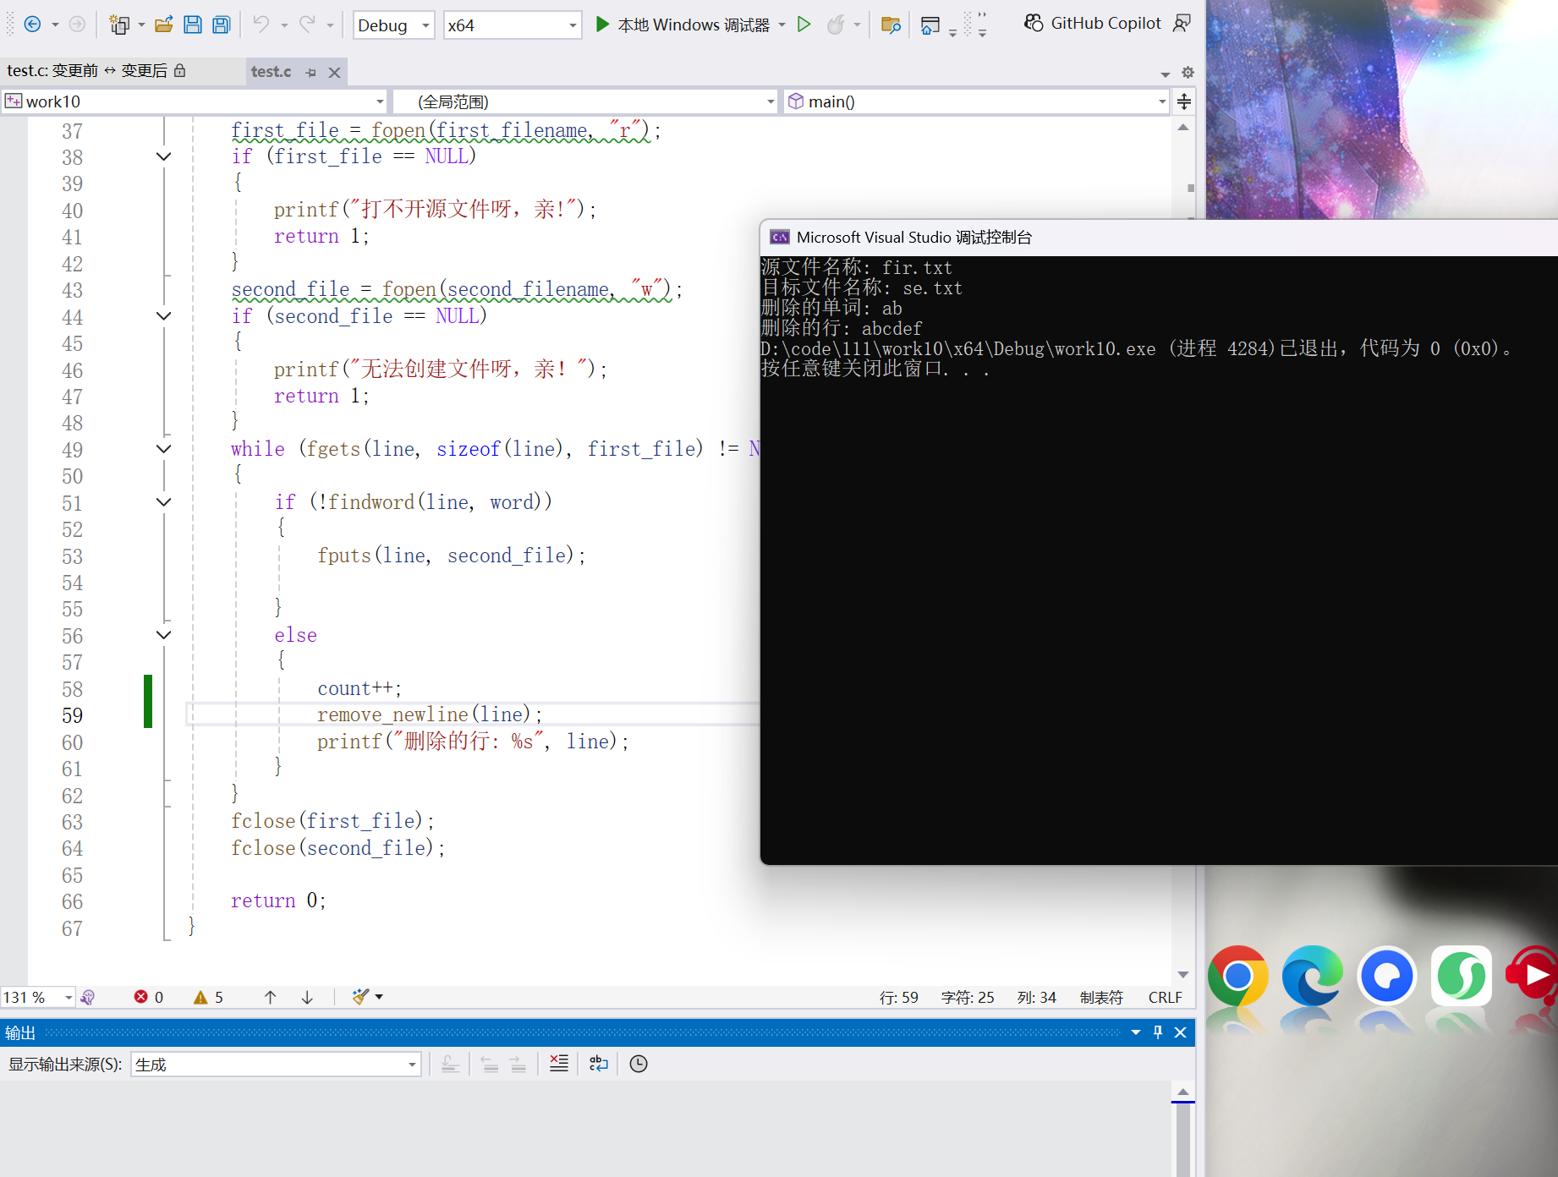The width and height of the screenshot is (1558, 1177).
Task: Split the editor window with the split icon
Action: [1184, 101]
